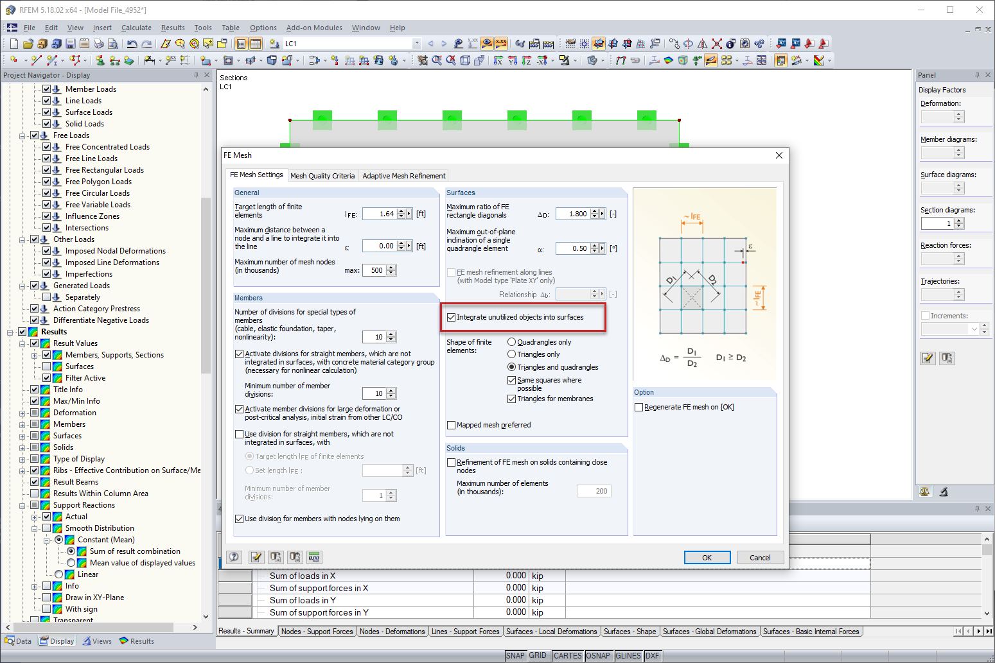Click the decimal places icon in FE Mesh dialog

[313, 557]
